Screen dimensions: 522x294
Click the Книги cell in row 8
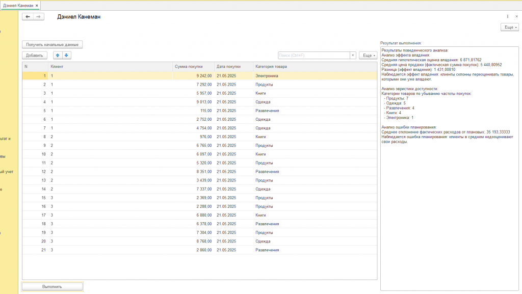click(x=315, y=137)
